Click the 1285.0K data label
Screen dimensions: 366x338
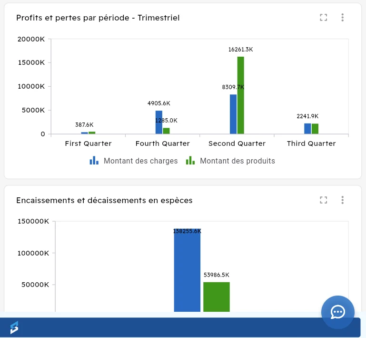tap(166, 121)
